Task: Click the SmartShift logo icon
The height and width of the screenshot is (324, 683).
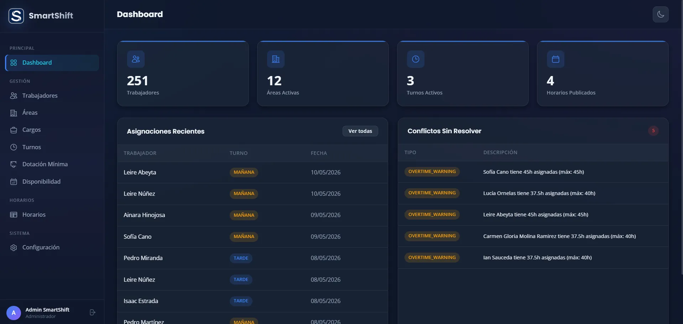Action: pos(16,16)
